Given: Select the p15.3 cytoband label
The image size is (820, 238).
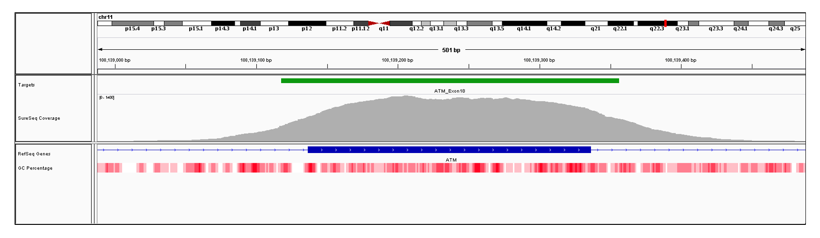Looking at the screenshot, I should click(x=158, y=29).
